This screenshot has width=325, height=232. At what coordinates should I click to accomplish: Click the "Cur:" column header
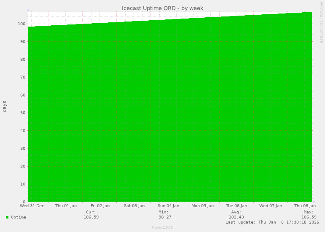(91, 212)
